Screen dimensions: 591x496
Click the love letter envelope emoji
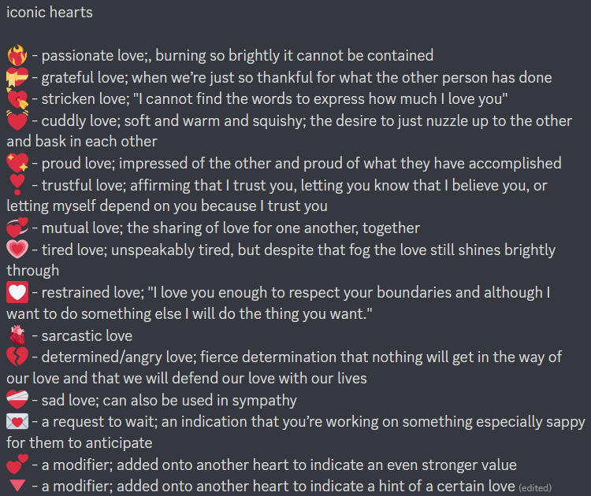click(x=17, y=422)
